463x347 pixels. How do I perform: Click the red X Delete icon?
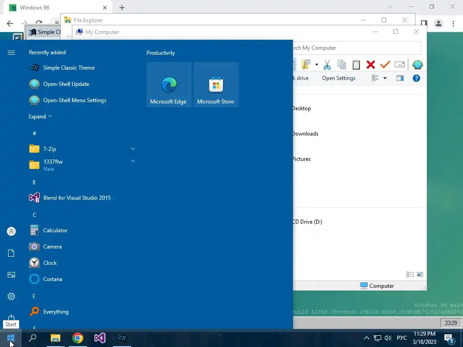pos(371,65)
